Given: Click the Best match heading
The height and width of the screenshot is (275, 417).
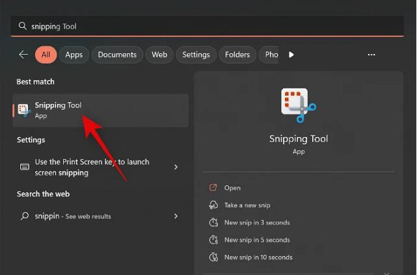Looking at the screenshot, I should coord(35,81).
